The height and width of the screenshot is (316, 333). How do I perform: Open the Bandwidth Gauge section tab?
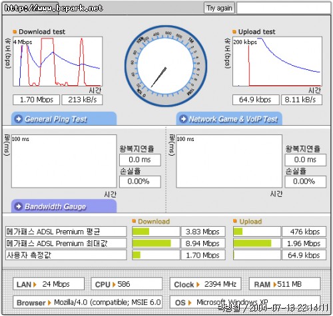[x=64, y=206]
